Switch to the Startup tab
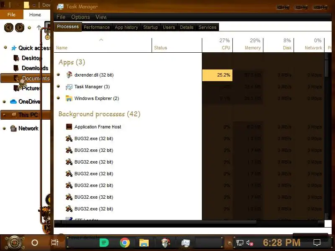335x251 pixels. click(150, 27)
